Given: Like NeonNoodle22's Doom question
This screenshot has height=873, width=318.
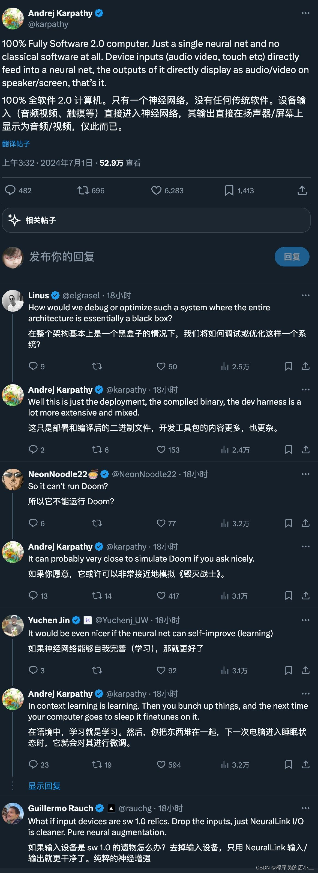Looking at the screenshot, I should pos(161,523).
